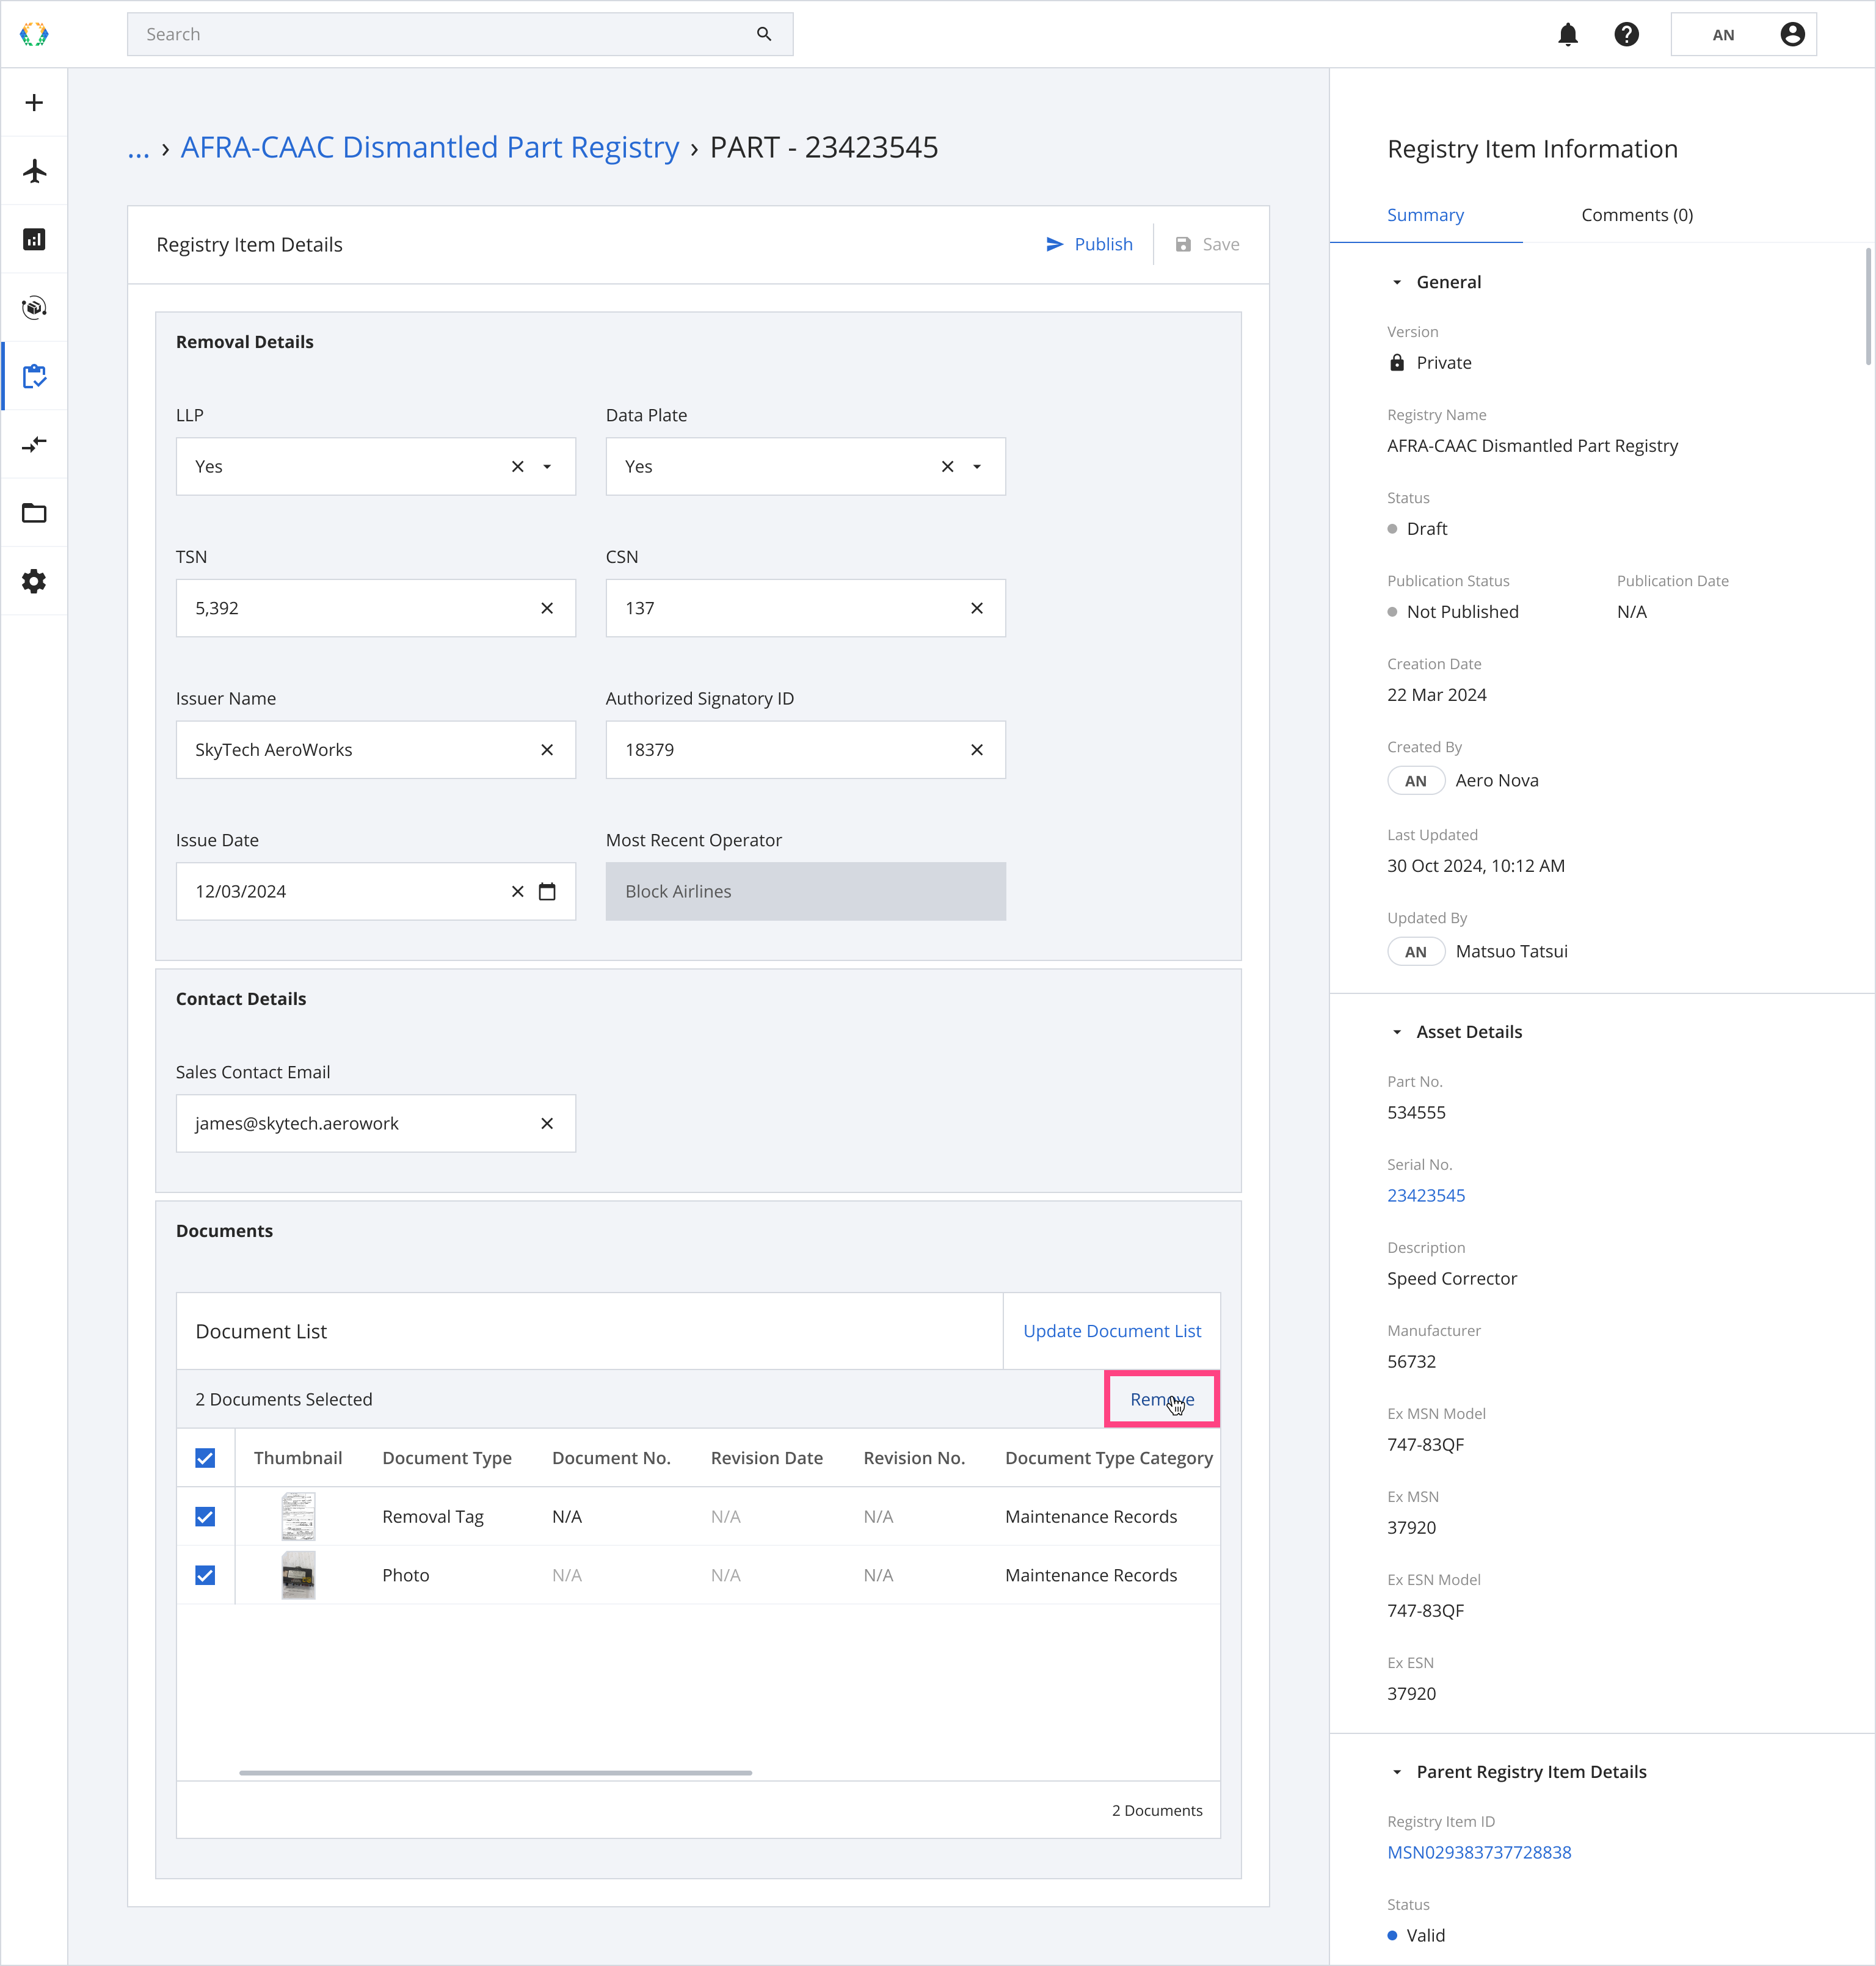The width and height of the screenshot is (1876, 1966).
Task: Open the folder icon in sidebar
Action: (x=34, y=513)
